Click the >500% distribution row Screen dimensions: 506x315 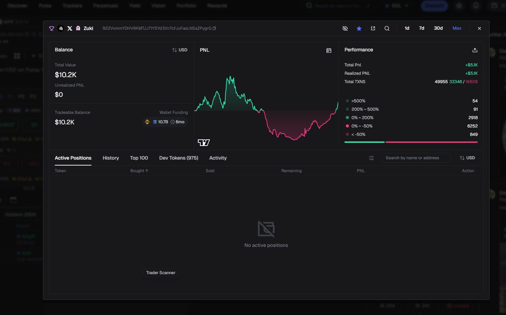click(x=411, y=101)
